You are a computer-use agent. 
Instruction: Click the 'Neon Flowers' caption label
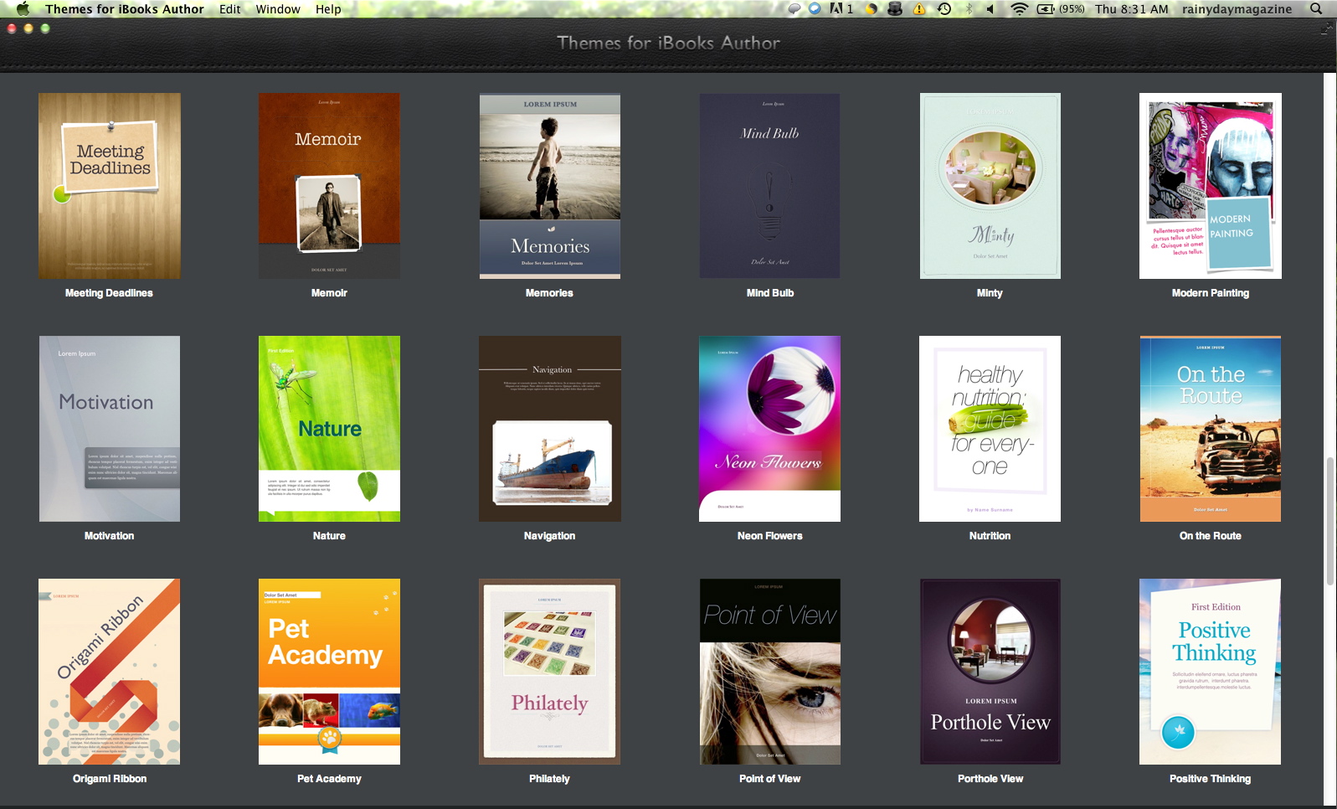pos(770,536)
